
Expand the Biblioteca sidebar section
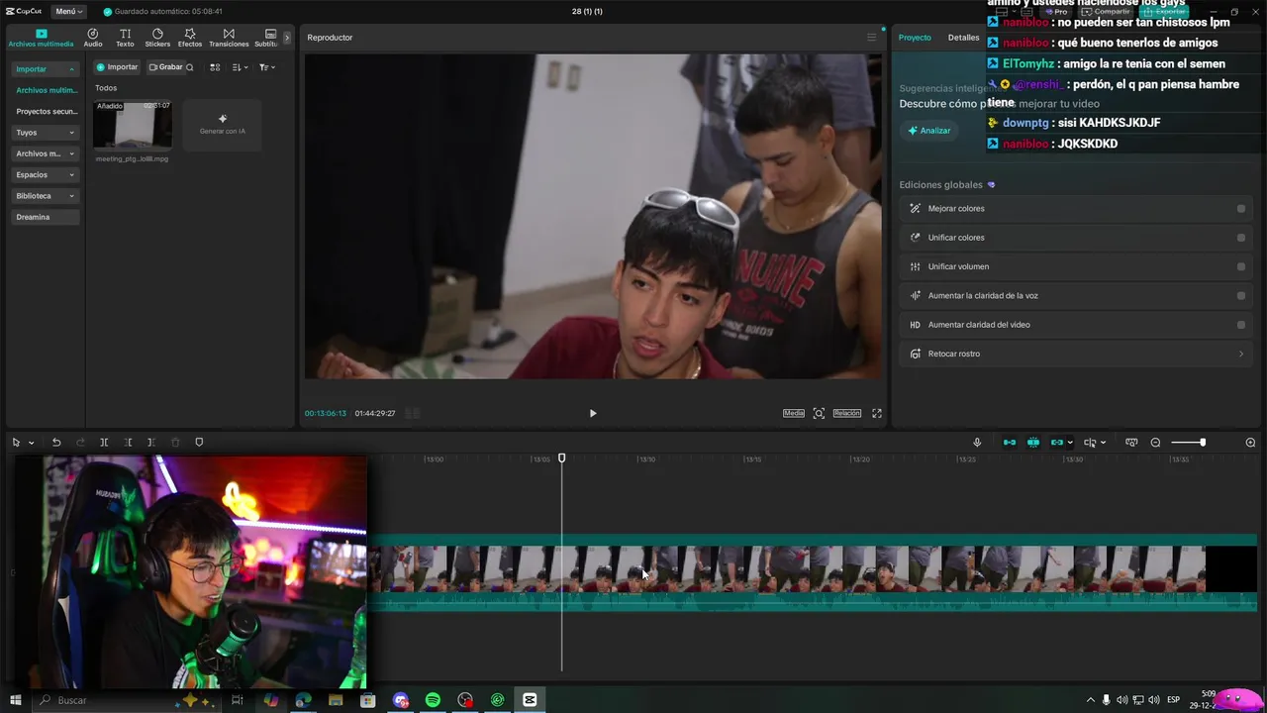tap(46, 195)
